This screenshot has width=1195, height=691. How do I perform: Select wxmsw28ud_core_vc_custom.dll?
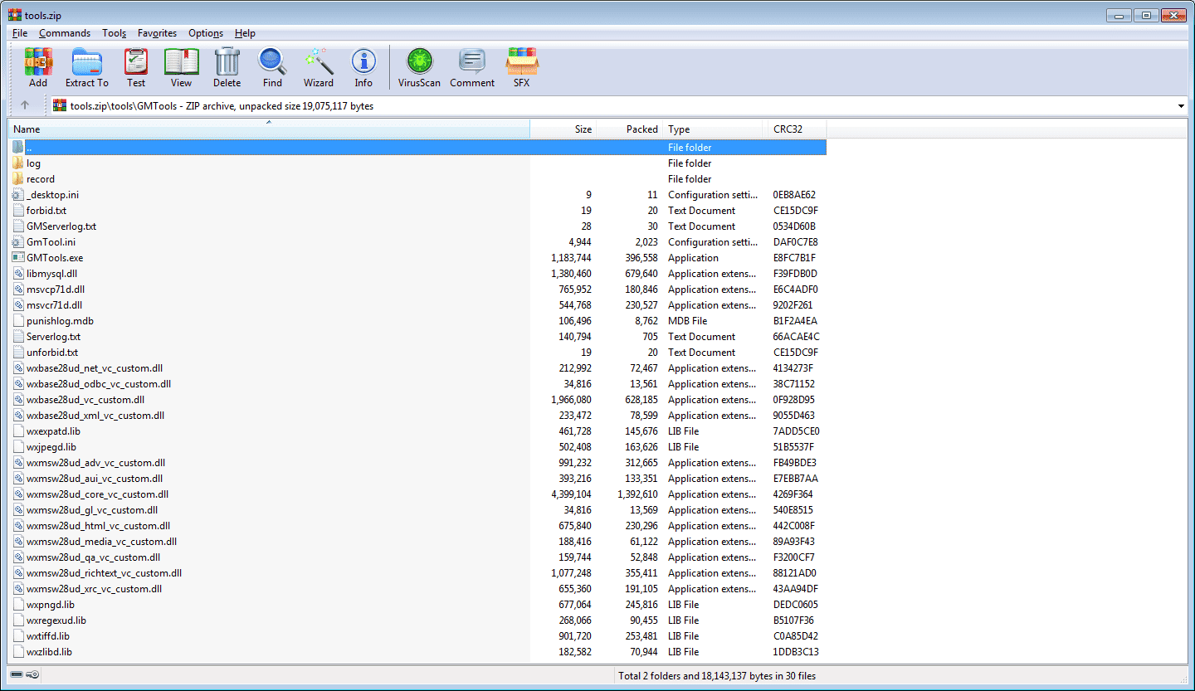pos(98,494)
